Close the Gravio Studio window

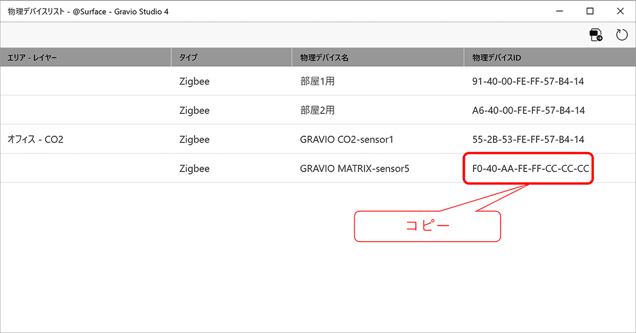[620, 11]
